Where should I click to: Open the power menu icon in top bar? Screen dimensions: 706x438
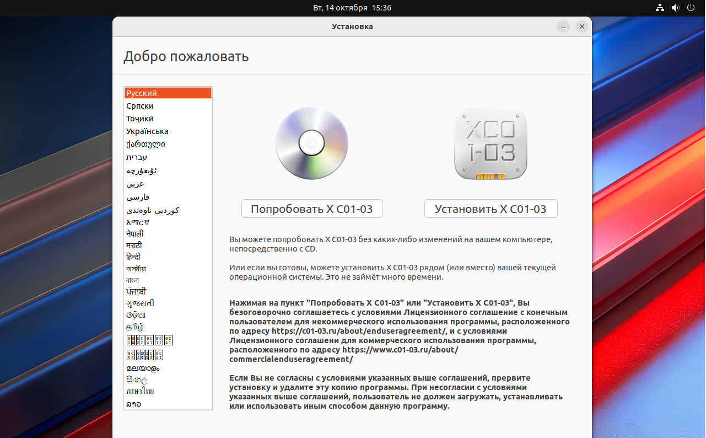691,8
